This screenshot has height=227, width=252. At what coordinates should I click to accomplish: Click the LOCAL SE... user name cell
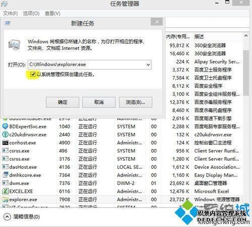[x=130, y=167]
